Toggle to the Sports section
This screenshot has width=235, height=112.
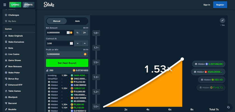28,5
